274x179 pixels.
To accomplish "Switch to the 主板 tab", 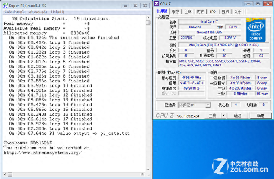I will click(188, 12).
